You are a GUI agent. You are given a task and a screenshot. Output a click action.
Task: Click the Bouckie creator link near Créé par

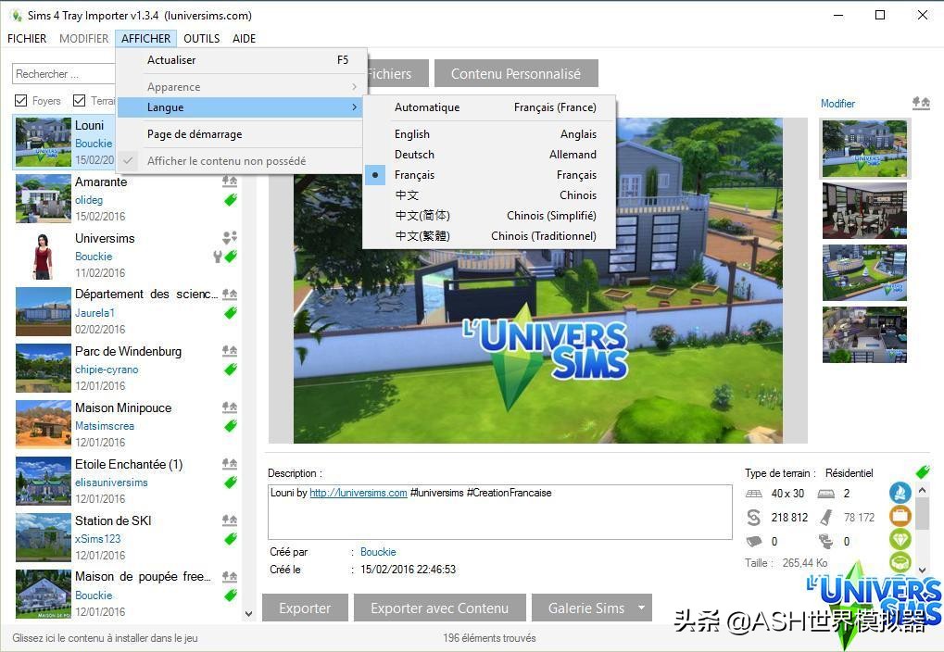(x=378, y=551)
